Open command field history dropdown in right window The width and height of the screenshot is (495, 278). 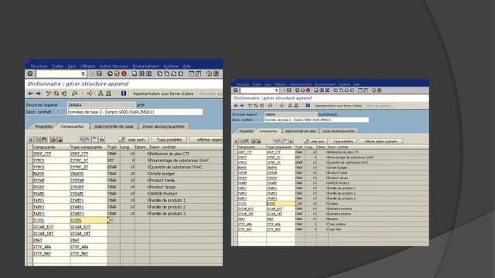(x=277, y=90)
